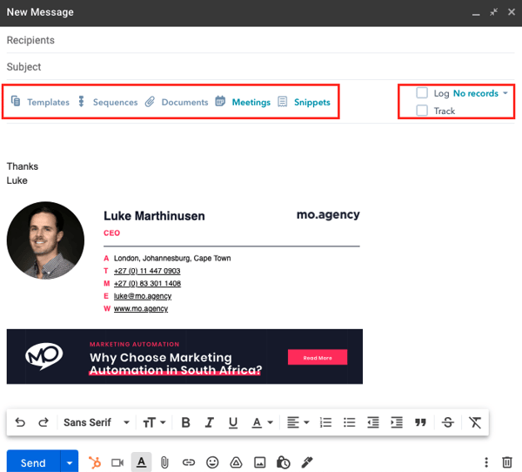This screenshot has height=472, width=522.
Task: Click the "Thanks" line in message body
Action: [23, 166]
